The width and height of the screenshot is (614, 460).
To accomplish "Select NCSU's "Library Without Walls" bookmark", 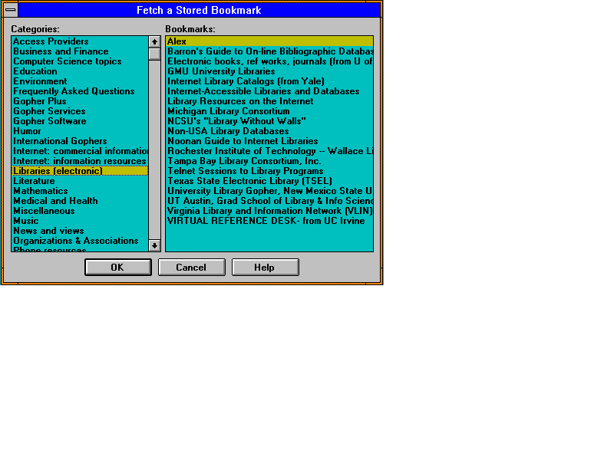I will pos(269,121).
